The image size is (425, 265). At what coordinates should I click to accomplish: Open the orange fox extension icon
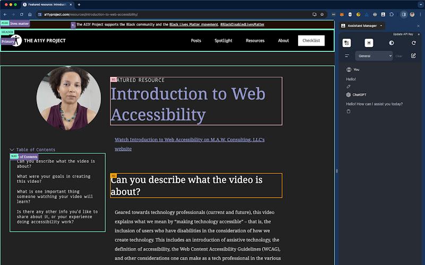pyautogui.click(x=342, y=14)
